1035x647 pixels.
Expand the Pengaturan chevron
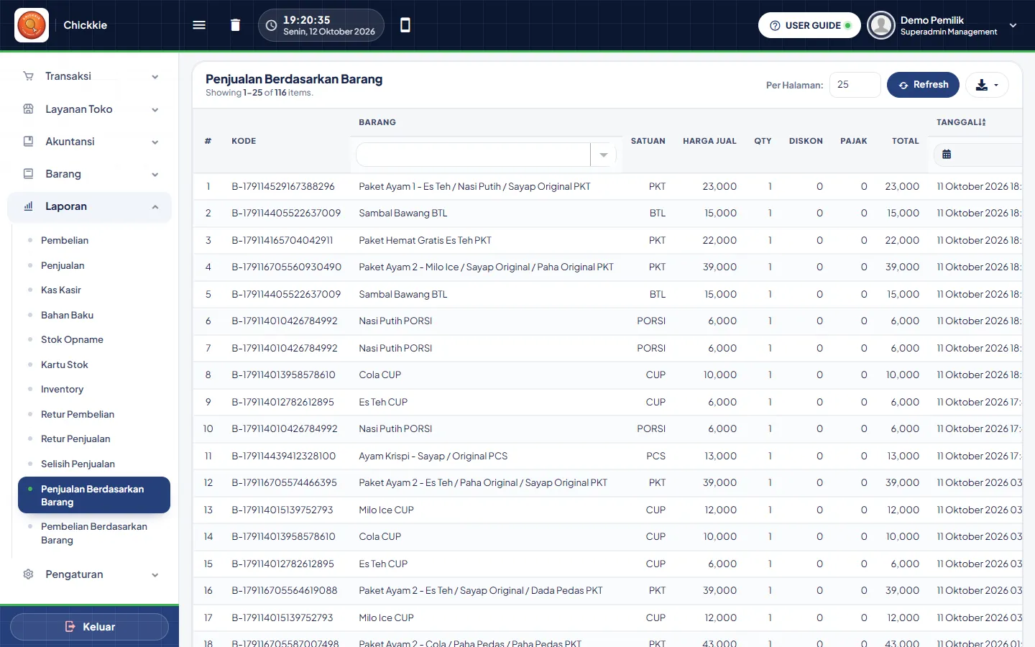pos(155,575)
